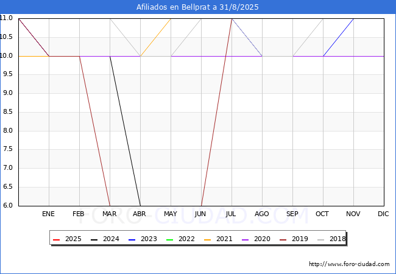
Task: Click the 6.0 value on y-axis
Action: tap(8, 205)
